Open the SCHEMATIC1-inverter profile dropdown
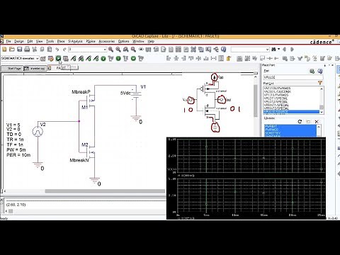340x255 pixels. [37, 58]
